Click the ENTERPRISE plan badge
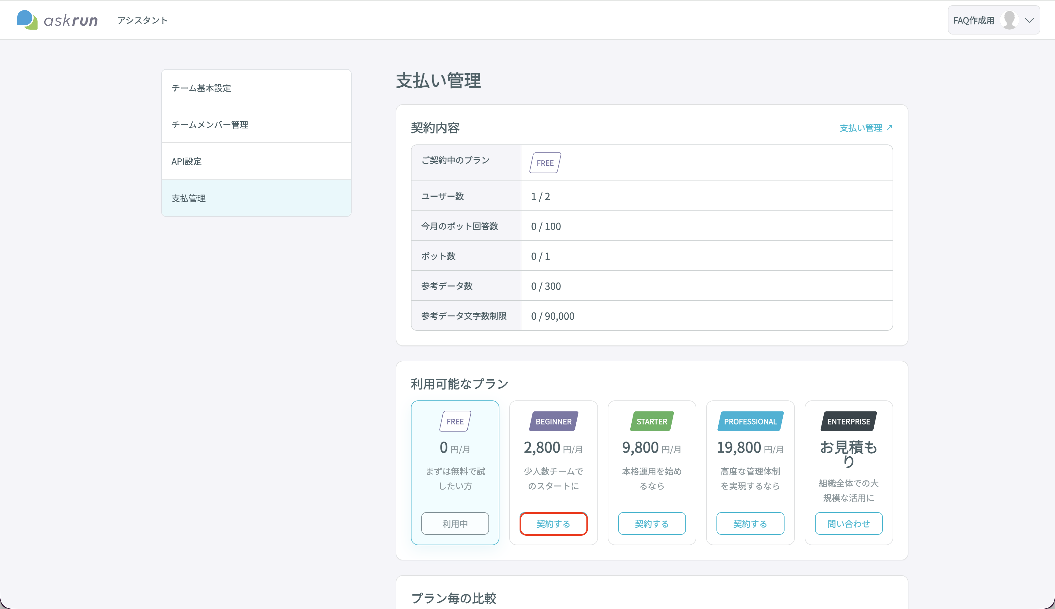 (x=849, y=421)
